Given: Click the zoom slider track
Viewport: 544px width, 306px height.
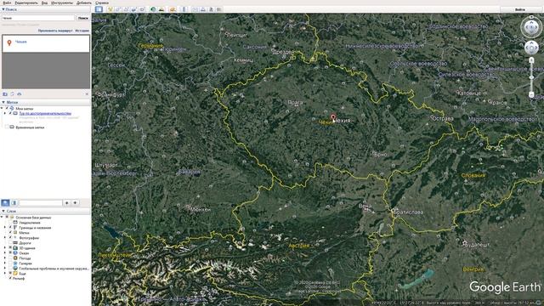Looking at the screenshot, I should click(x=531, y=77).
